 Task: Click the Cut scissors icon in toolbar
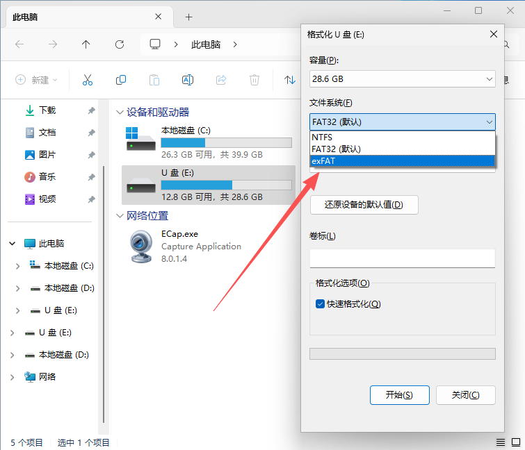88,80
